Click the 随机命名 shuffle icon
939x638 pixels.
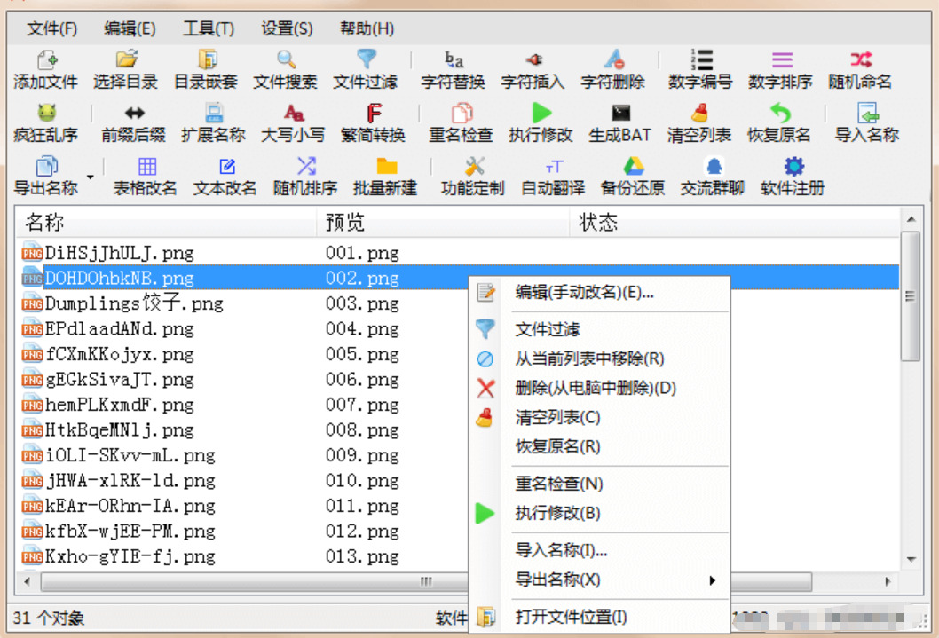tap(861, 59)
